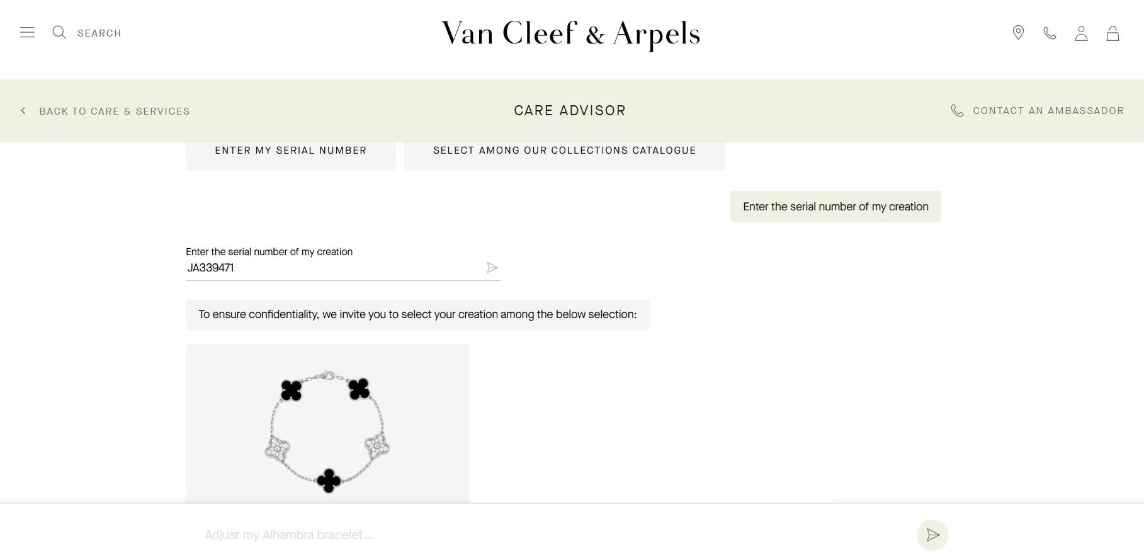Open the hamburger navigation menu

point(27,32)
